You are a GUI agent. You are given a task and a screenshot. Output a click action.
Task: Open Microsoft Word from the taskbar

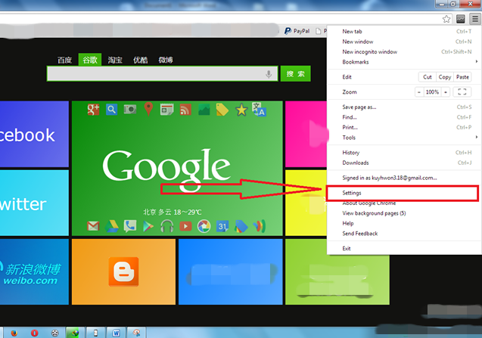click(116, 333)
